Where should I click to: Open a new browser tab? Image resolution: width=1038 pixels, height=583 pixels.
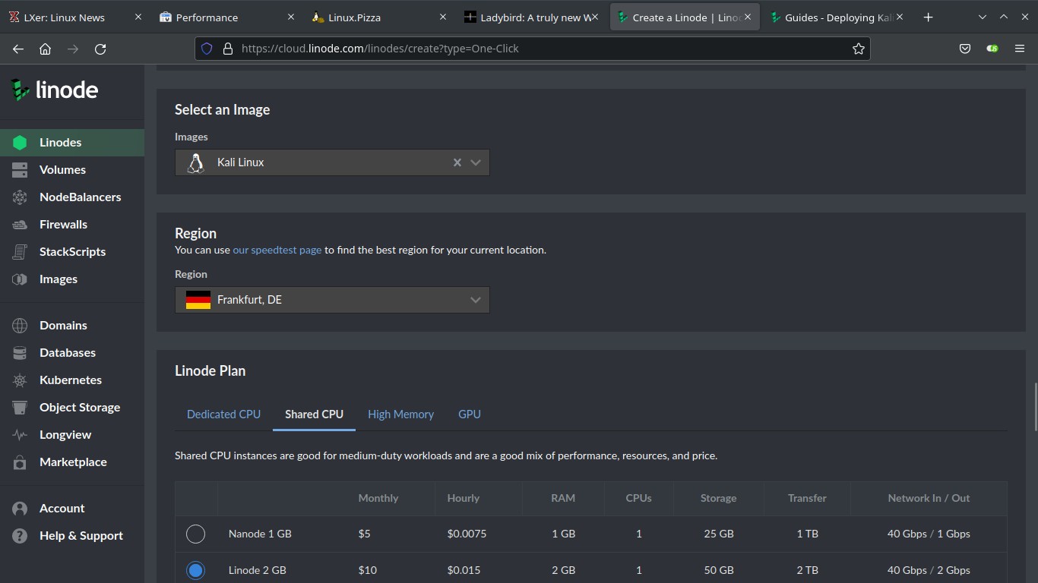[x=928, y=17]
